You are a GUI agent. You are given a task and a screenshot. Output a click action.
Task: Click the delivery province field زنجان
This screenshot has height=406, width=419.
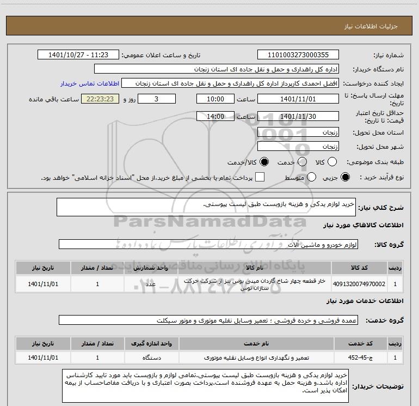coord(298,132)
